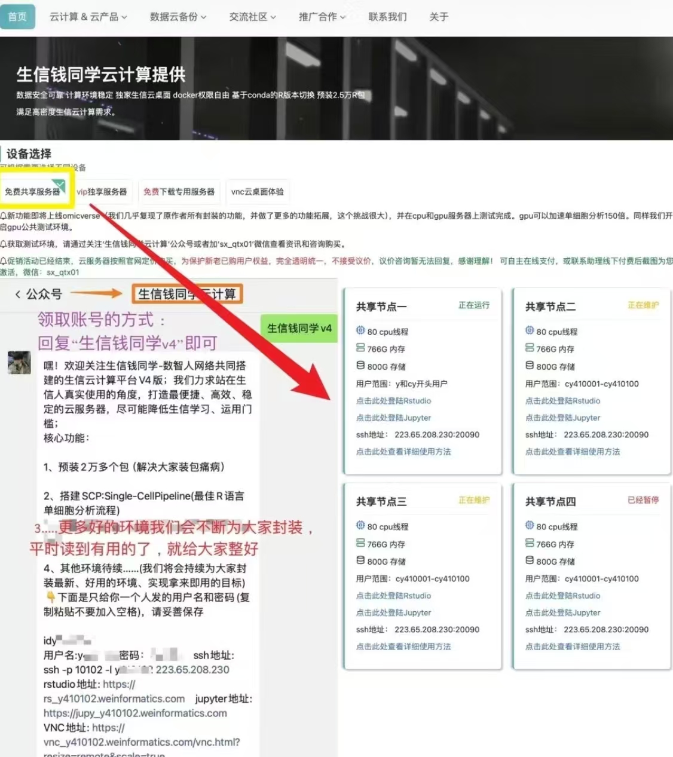Open the 关于 menu item

click(x=439, y=17)
